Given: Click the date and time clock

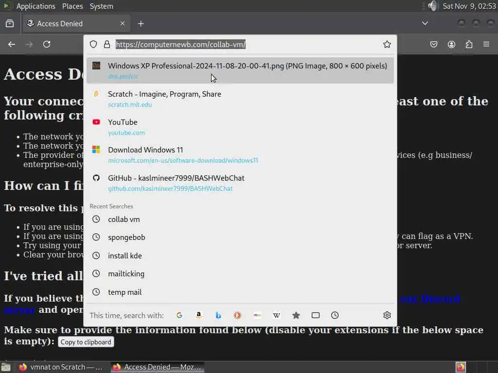Looking at the screenshot, I should [x=469, y=6].
